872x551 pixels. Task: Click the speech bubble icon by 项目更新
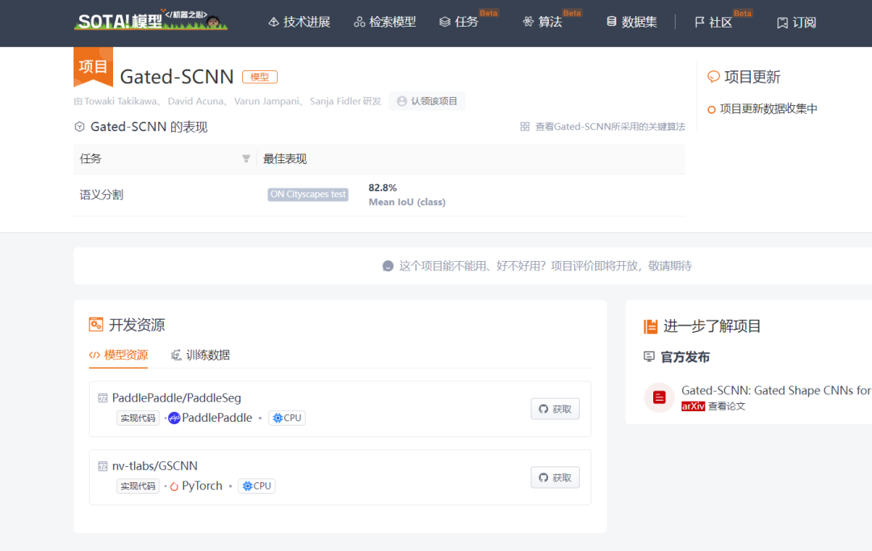(714, 77)
